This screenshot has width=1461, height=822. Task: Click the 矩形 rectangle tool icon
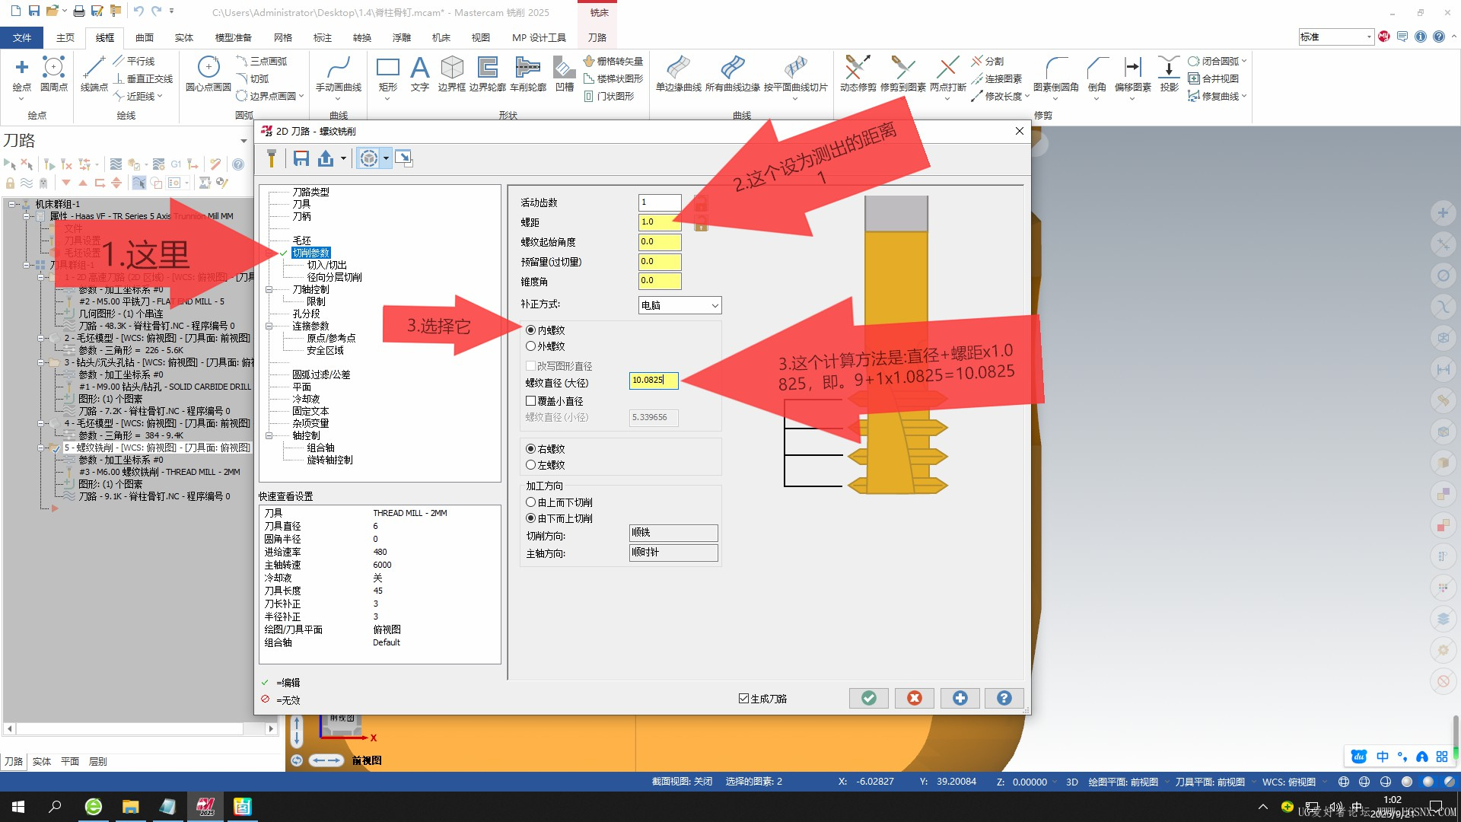[x=387, y=68]
